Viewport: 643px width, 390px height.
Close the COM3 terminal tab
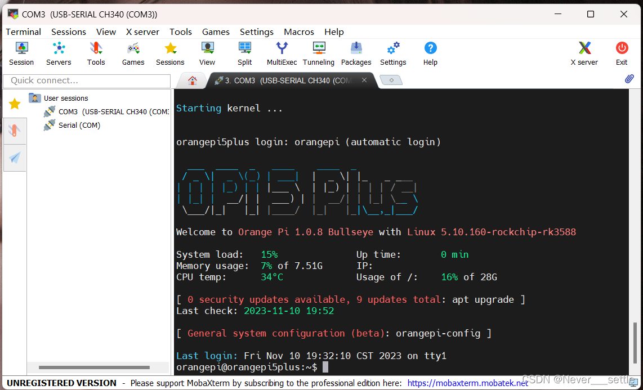point(364,80)
